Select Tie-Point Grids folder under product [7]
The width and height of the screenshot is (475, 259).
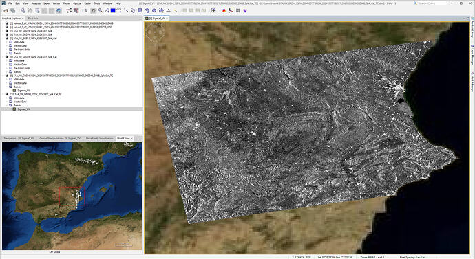[x=22, y=49]
